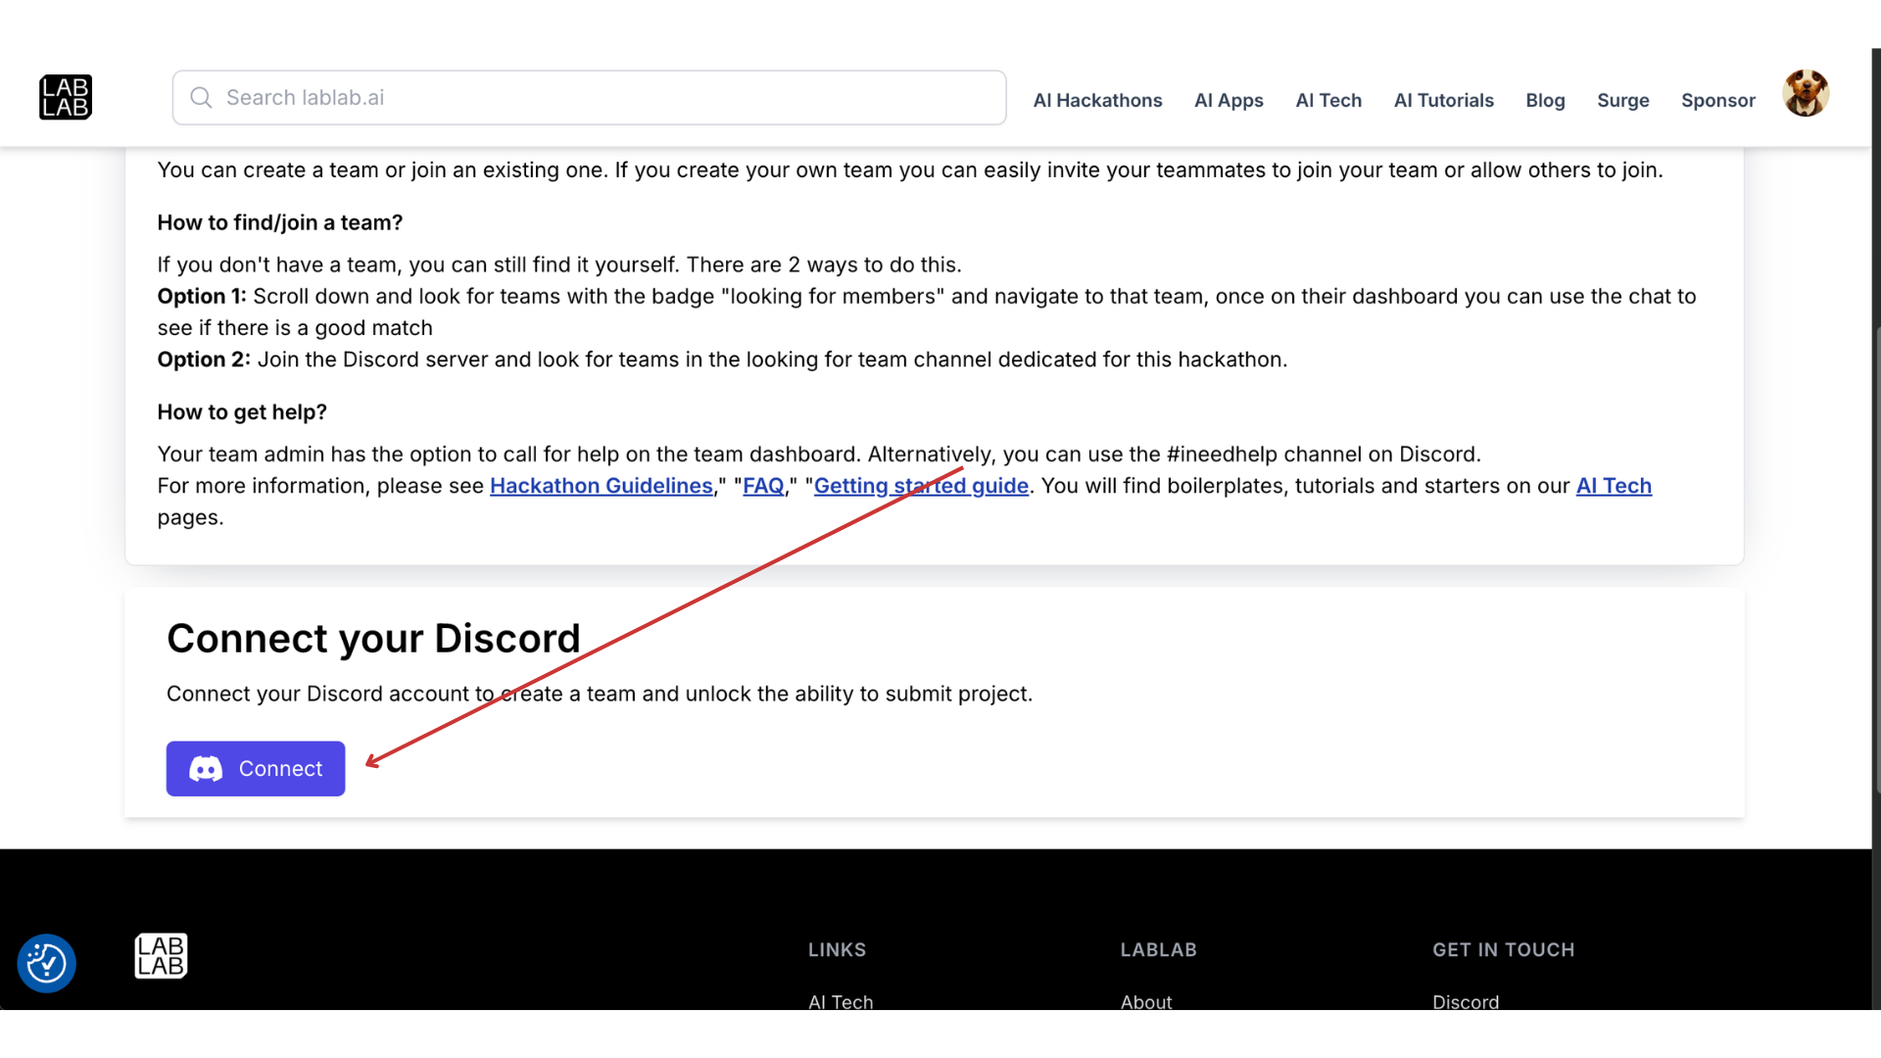1881x1058 pixels.
Task: Select Surge in the top navigation
Action: click(x=1622, y=100)
